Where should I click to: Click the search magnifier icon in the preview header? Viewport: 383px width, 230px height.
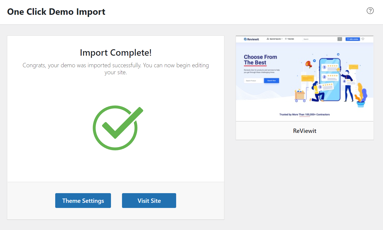pos(340,39)
